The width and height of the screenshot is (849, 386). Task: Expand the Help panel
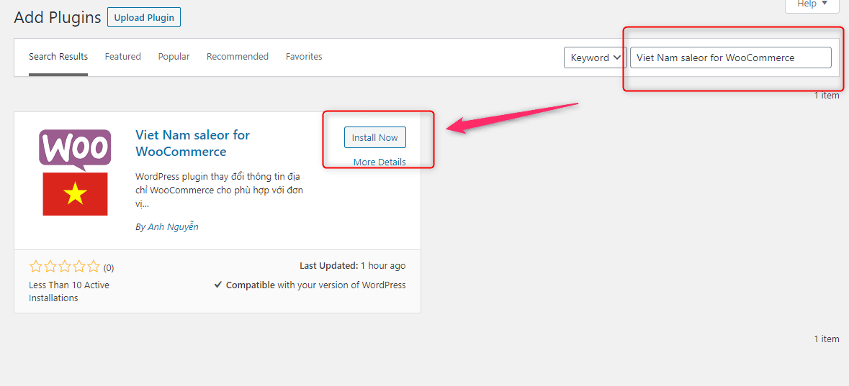[812, 4]
